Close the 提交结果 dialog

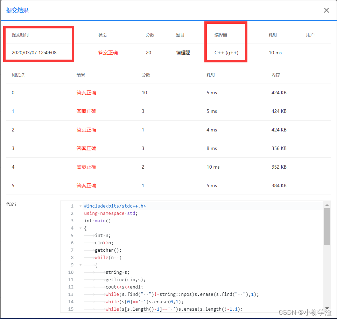coord(326,10)
